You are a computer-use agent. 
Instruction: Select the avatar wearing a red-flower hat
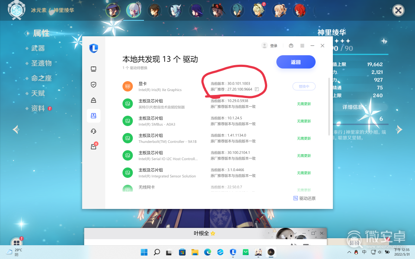(217, 10)
